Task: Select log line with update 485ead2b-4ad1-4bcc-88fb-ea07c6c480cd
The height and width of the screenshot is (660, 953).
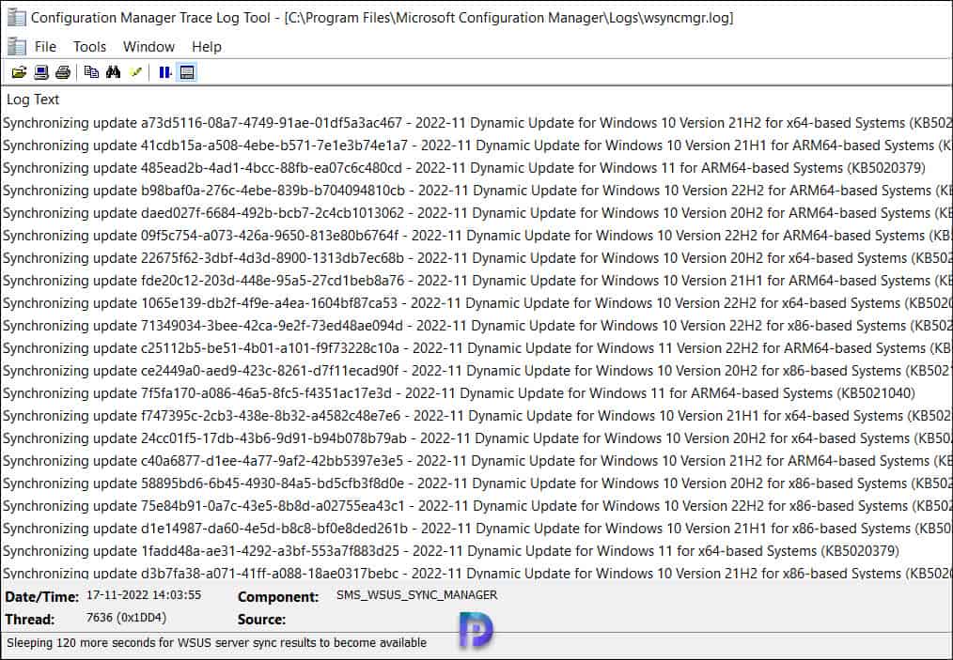Action: pyautogui.click(x=476, y=168)
